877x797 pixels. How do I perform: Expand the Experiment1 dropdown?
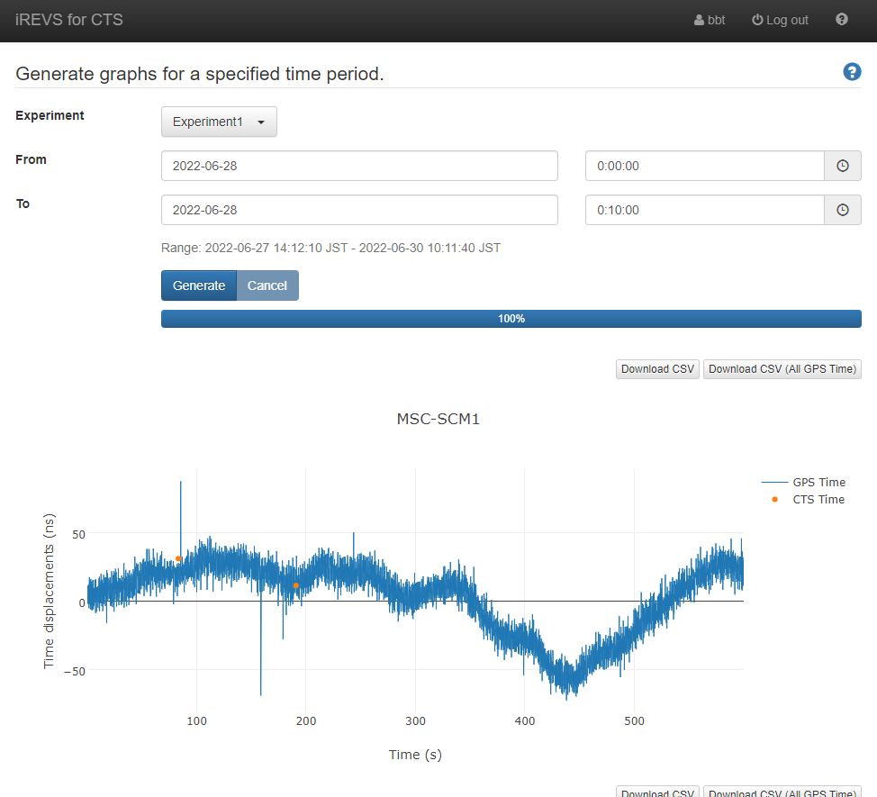coord(219,122)
